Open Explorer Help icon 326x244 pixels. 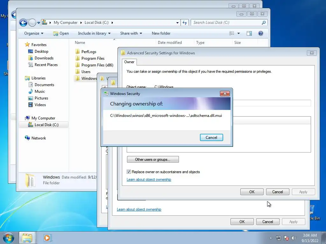pos(260,33)
